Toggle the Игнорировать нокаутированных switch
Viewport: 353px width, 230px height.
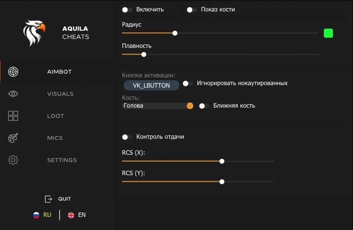click(x=188, y=83)
